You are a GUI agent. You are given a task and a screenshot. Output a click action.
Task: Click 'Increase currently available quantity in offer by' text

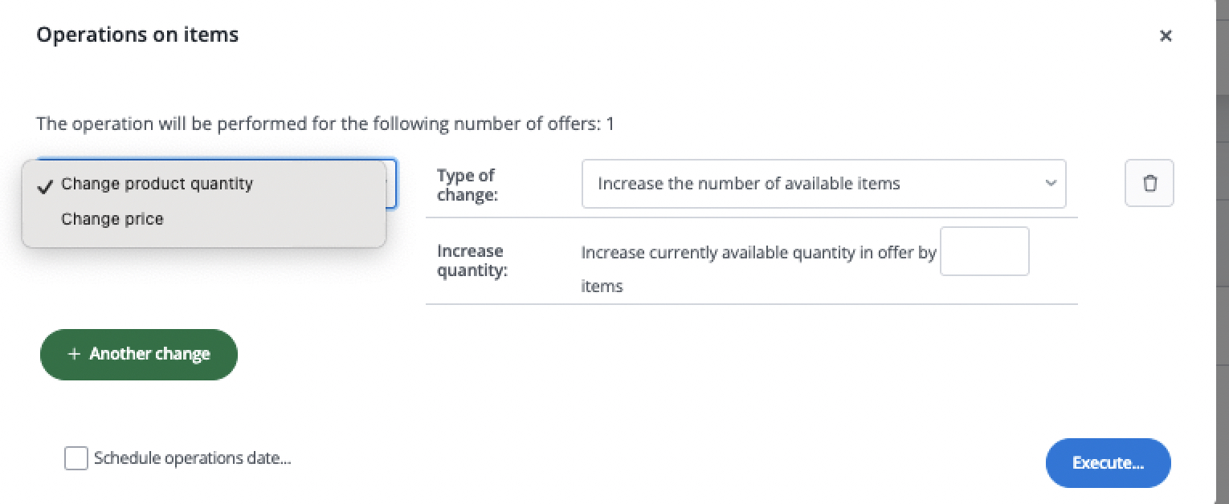click(x=758, y=253)
